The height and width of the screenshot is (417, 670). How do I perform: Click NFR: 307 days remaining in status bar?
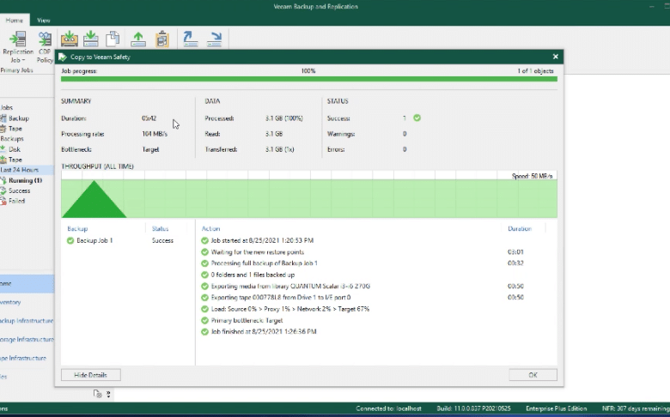click(636, 408)
